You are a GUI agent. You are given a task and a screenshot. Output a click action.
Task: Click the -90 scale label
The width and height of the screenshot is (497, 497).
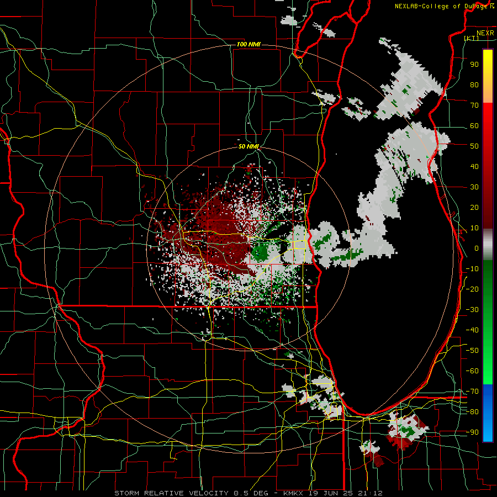click(472, 432)
